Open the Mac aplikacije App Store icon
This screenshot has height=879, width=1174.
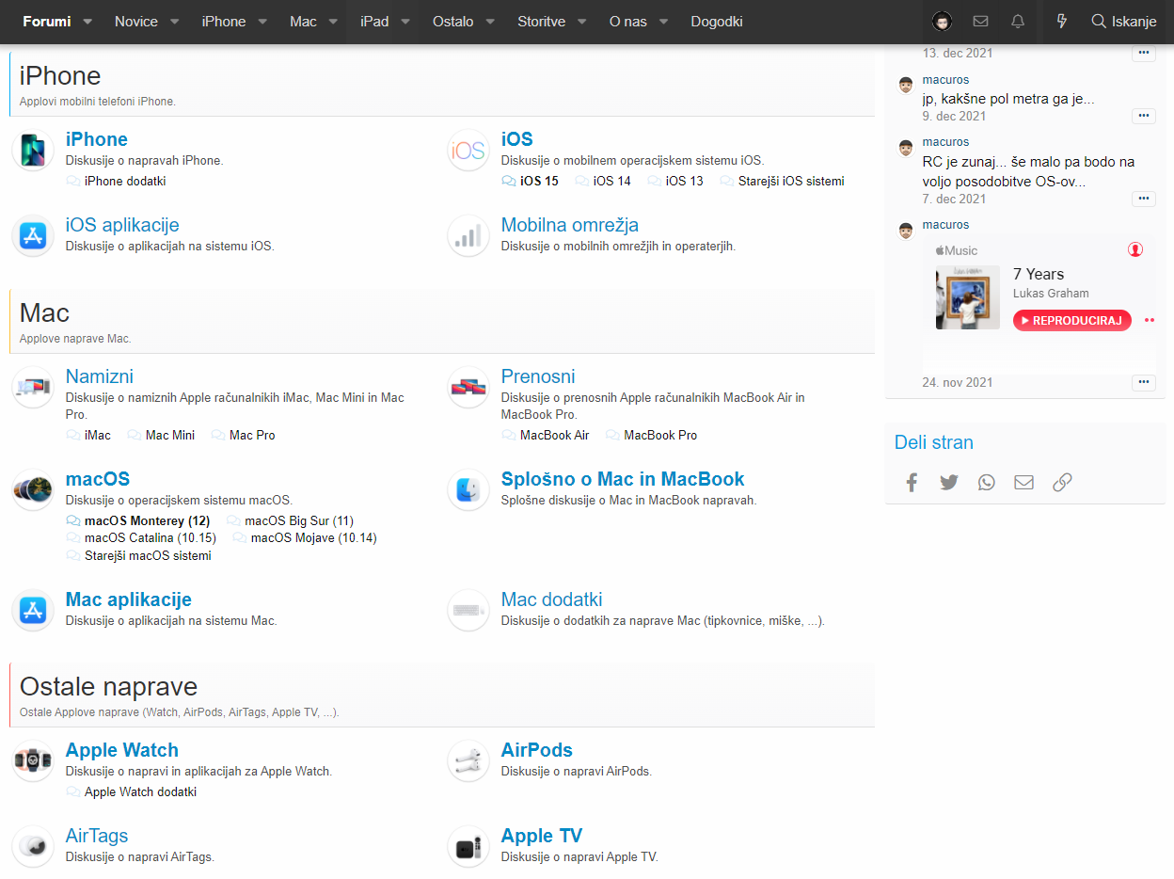pos(33,610)
